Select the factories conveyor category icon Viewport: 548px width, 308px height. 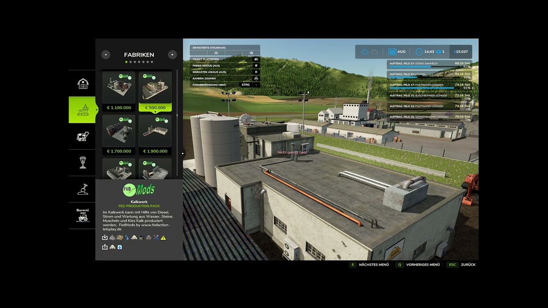click(x=83, y=110)
